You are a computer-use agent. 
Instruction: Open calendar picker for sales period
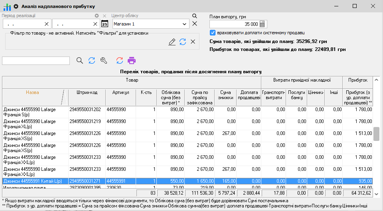coord(105,24)
